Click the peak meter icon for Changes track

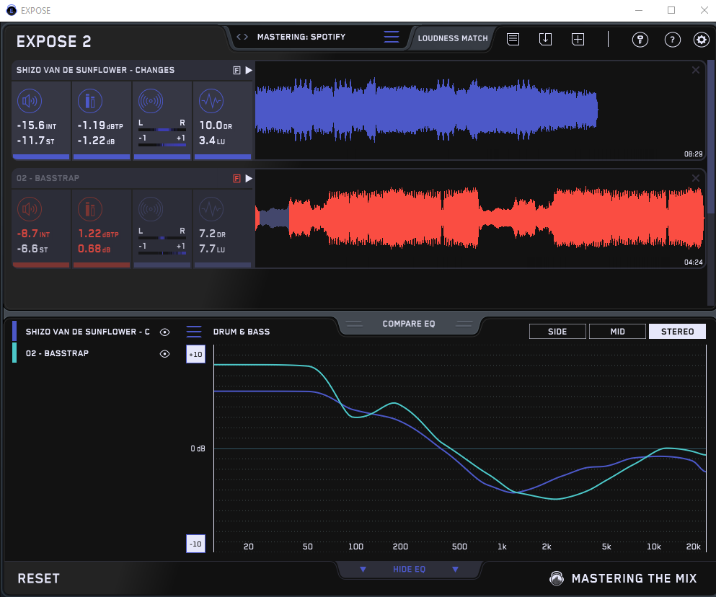click(90, 101)
